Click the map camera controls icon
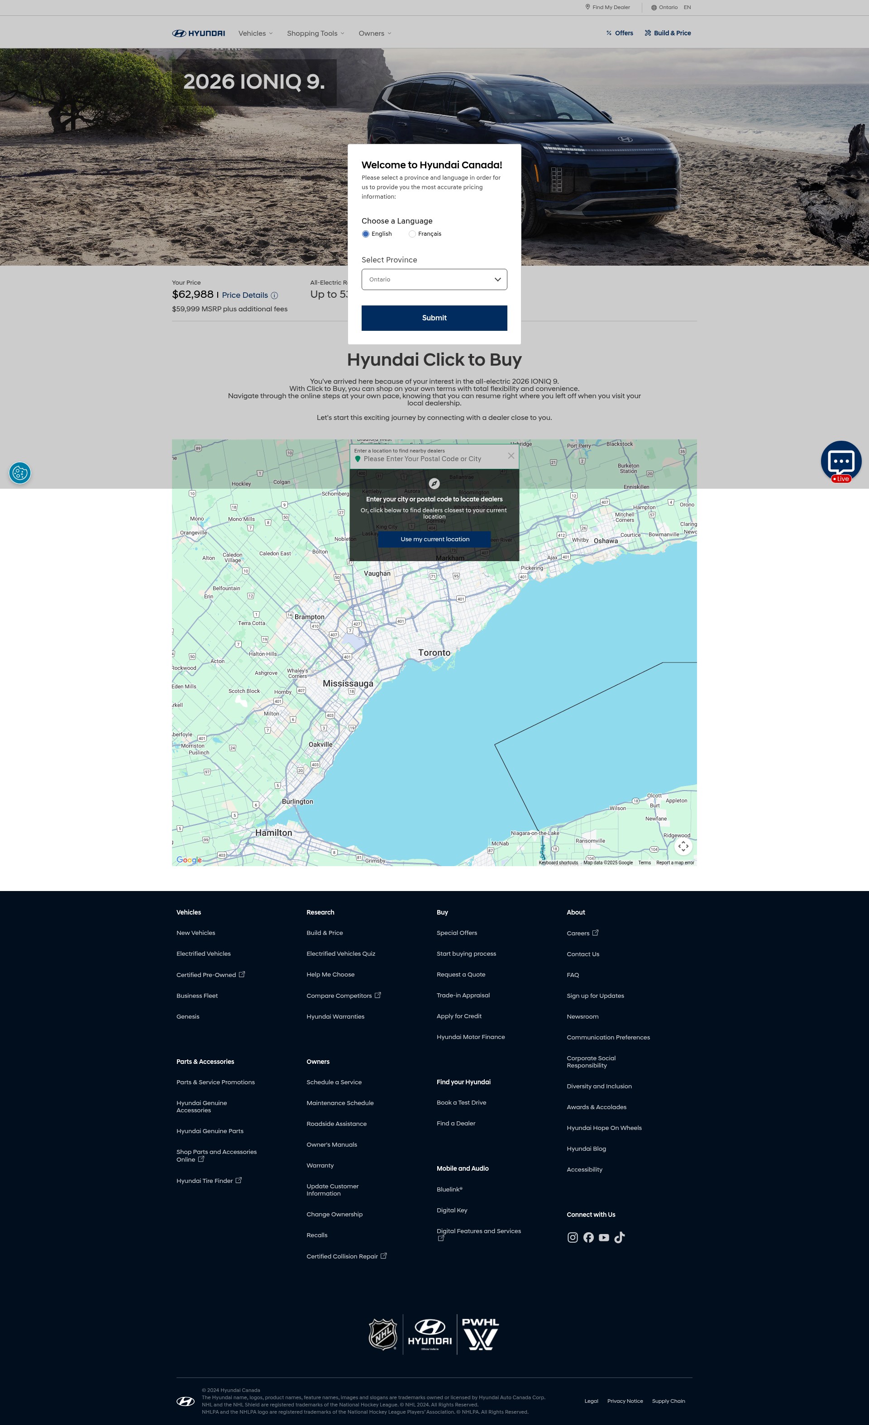The image size is (869, 1425). [683, 846]
